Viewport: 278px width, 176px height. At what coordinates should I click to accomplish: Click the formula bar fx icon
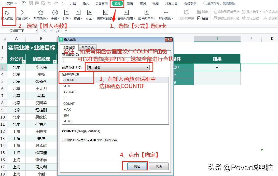(x=58, y=31)
